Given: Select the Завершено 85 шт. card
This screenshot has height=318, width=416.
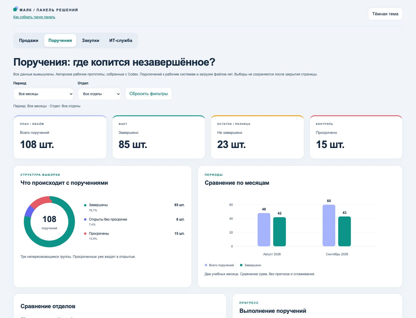Looking at the screenshot, I should 159,137.
